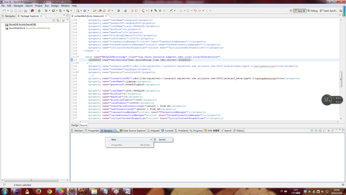
Task: Collapse the bean fold marker at line 117
Action: click(78, 57)
